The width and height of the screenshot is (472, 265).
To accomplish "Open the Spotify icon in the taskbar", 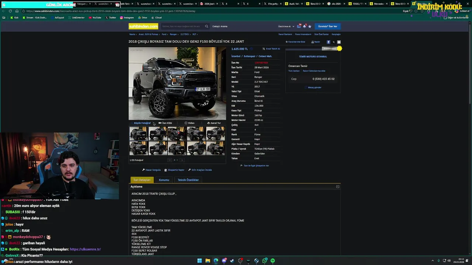I will (x=273, y=261).
